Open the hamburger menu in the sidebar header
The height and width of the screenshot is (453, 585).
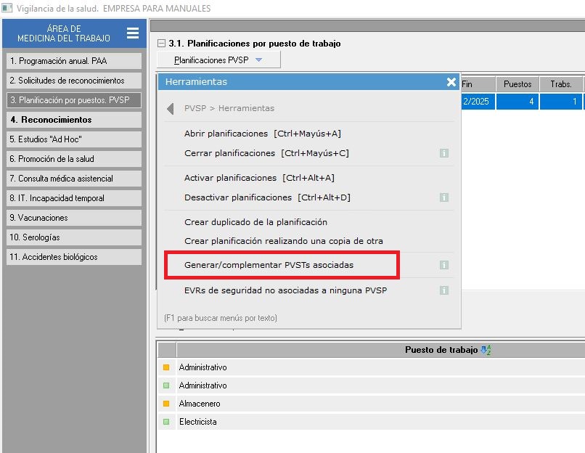click(132, 33)
